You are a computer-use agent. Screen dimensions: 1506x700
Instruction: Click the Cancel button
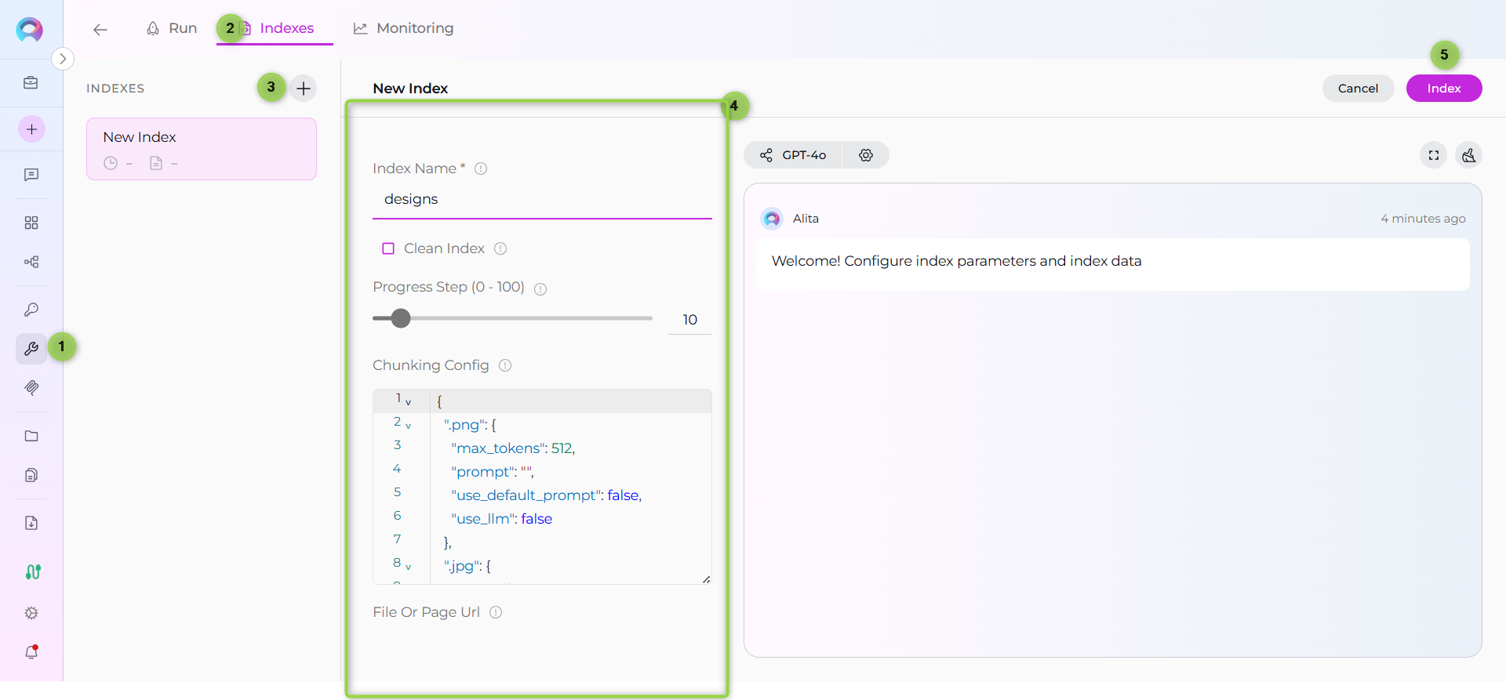pyautogui.click(x=1358, y=89)
